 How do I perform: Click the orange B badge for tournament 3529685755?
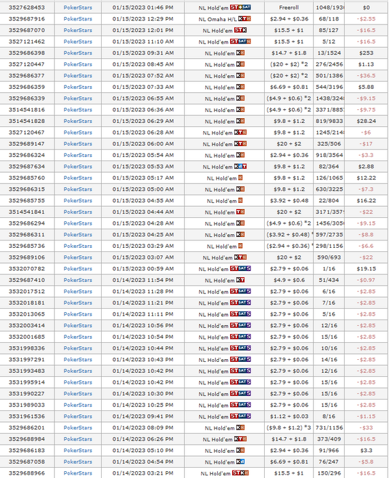click(240, 200)
